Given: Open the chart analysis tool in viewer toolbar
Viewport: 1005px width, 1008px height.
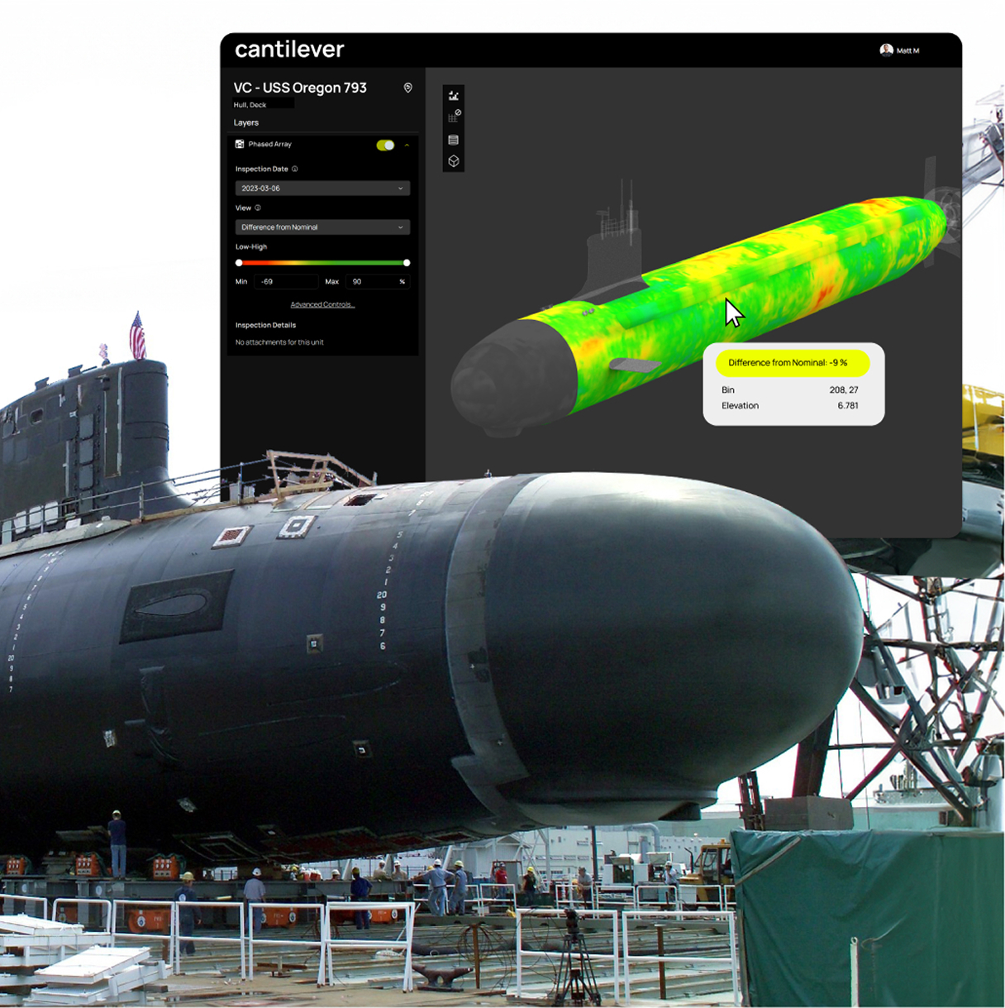Looking at the screenshot, I should [454, 95].
